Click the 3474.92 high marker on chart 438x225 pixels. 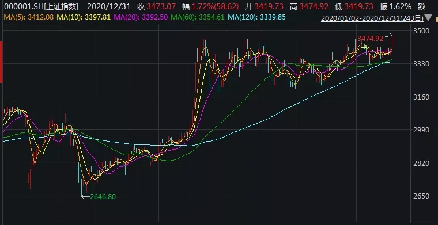click(x=370, y=38)
